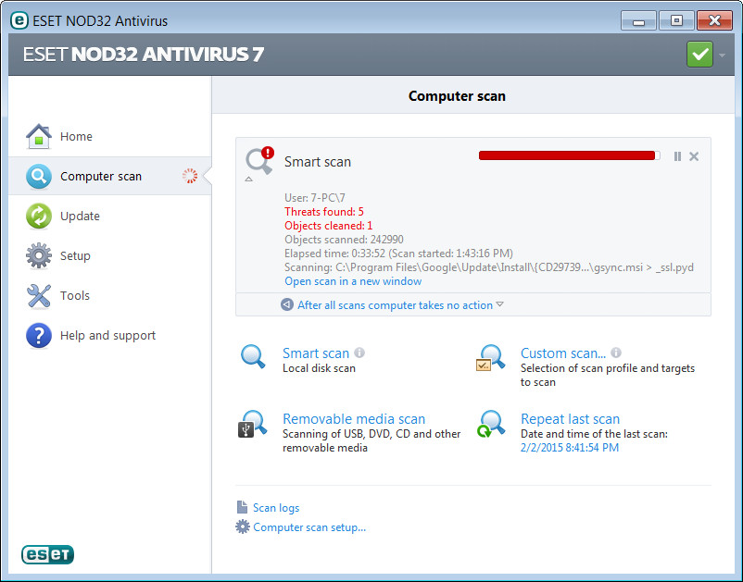
Task: Open the Scan logs link
Action: tap(276, 508)
